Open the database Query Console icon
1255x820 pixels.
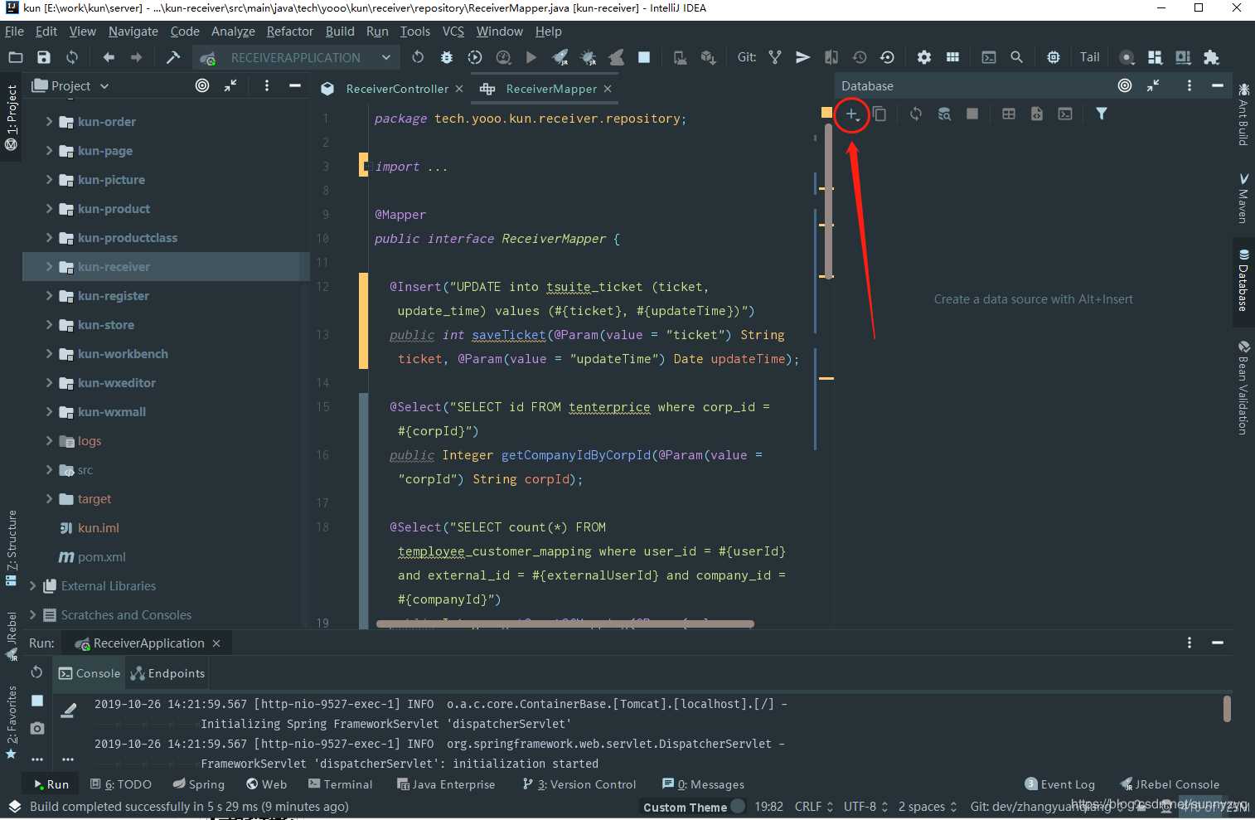(1065, 114)
